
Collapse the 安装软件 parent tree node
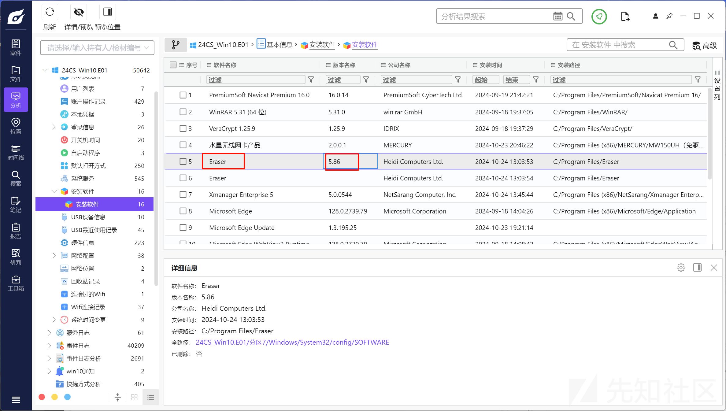pyautogui.click(x=54, y=191)
